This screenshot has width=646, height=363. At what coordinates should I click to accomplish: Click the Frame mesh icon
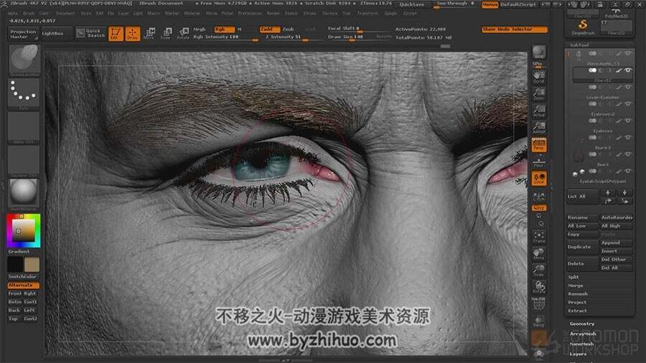coord(539,237)
